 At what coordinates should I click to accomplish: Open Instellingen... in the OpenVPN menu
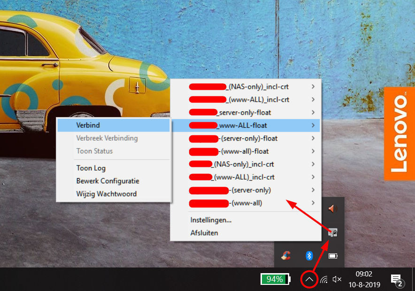click(x=246, y=220)
